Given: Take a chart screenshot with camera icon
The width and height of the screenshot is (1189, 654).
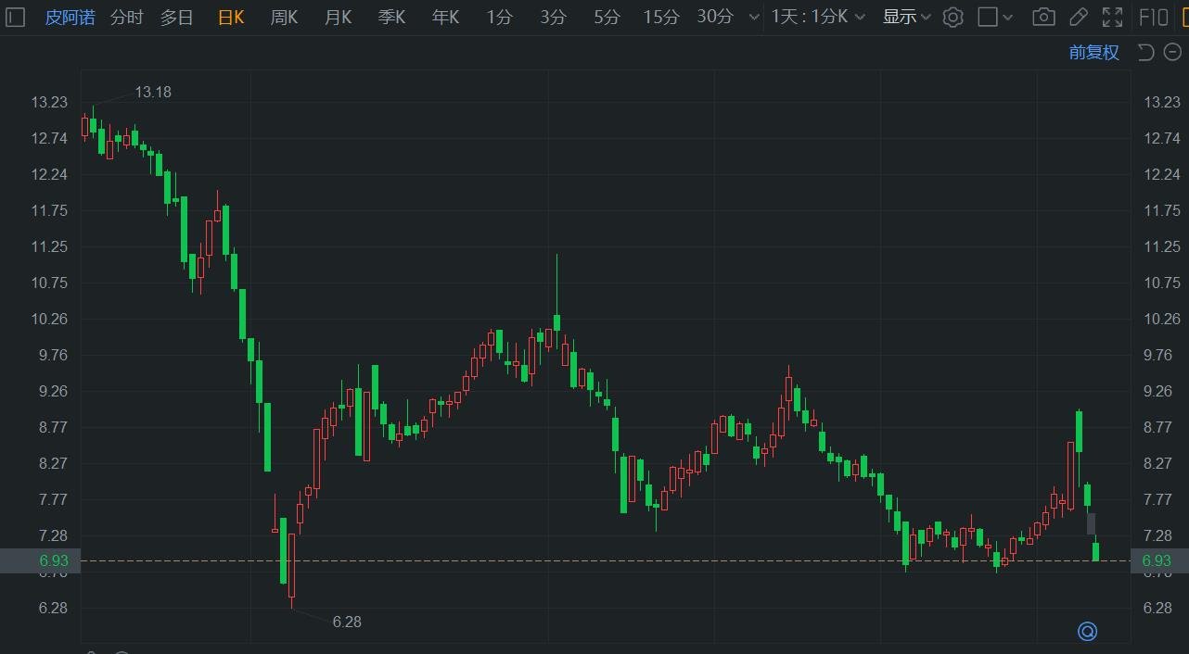Looking at the screenshot, I should click(x=1043, y=17).
